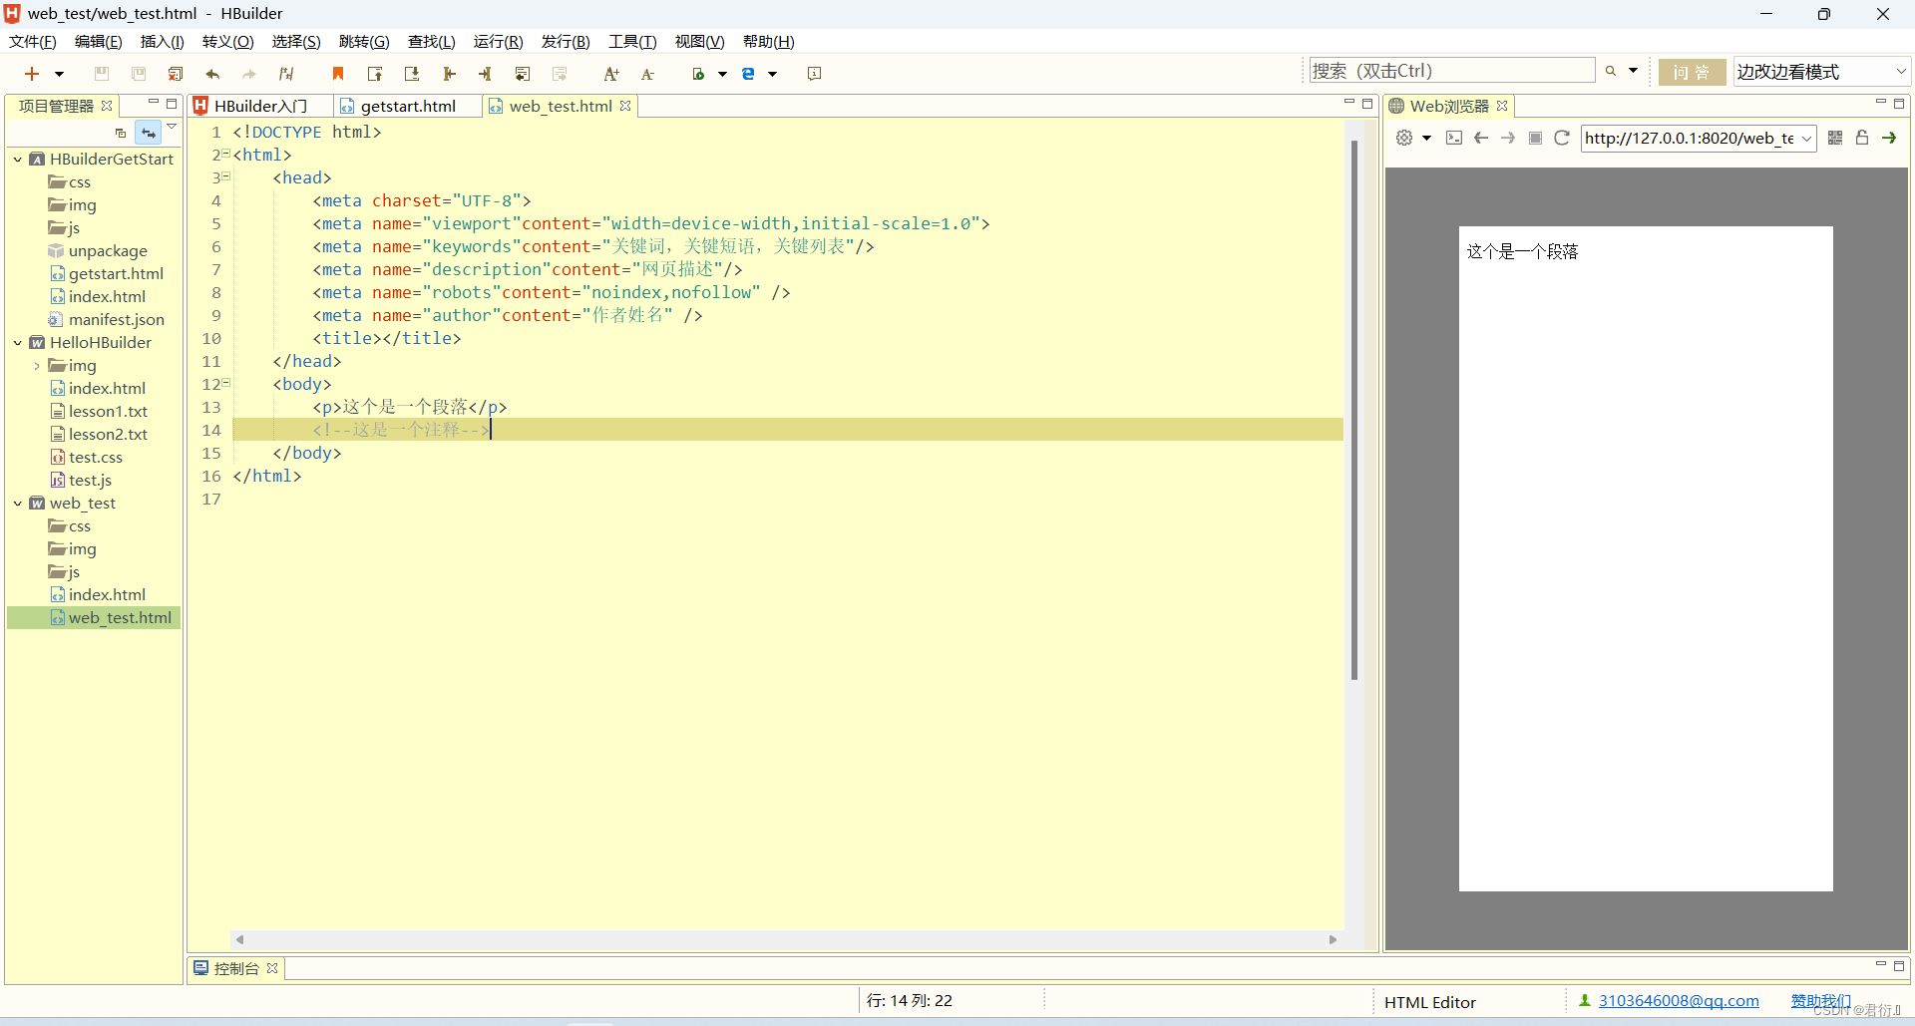Select the unpackage folder
This screenshot has width=1915, height=1026.
[x=107, y=251]
